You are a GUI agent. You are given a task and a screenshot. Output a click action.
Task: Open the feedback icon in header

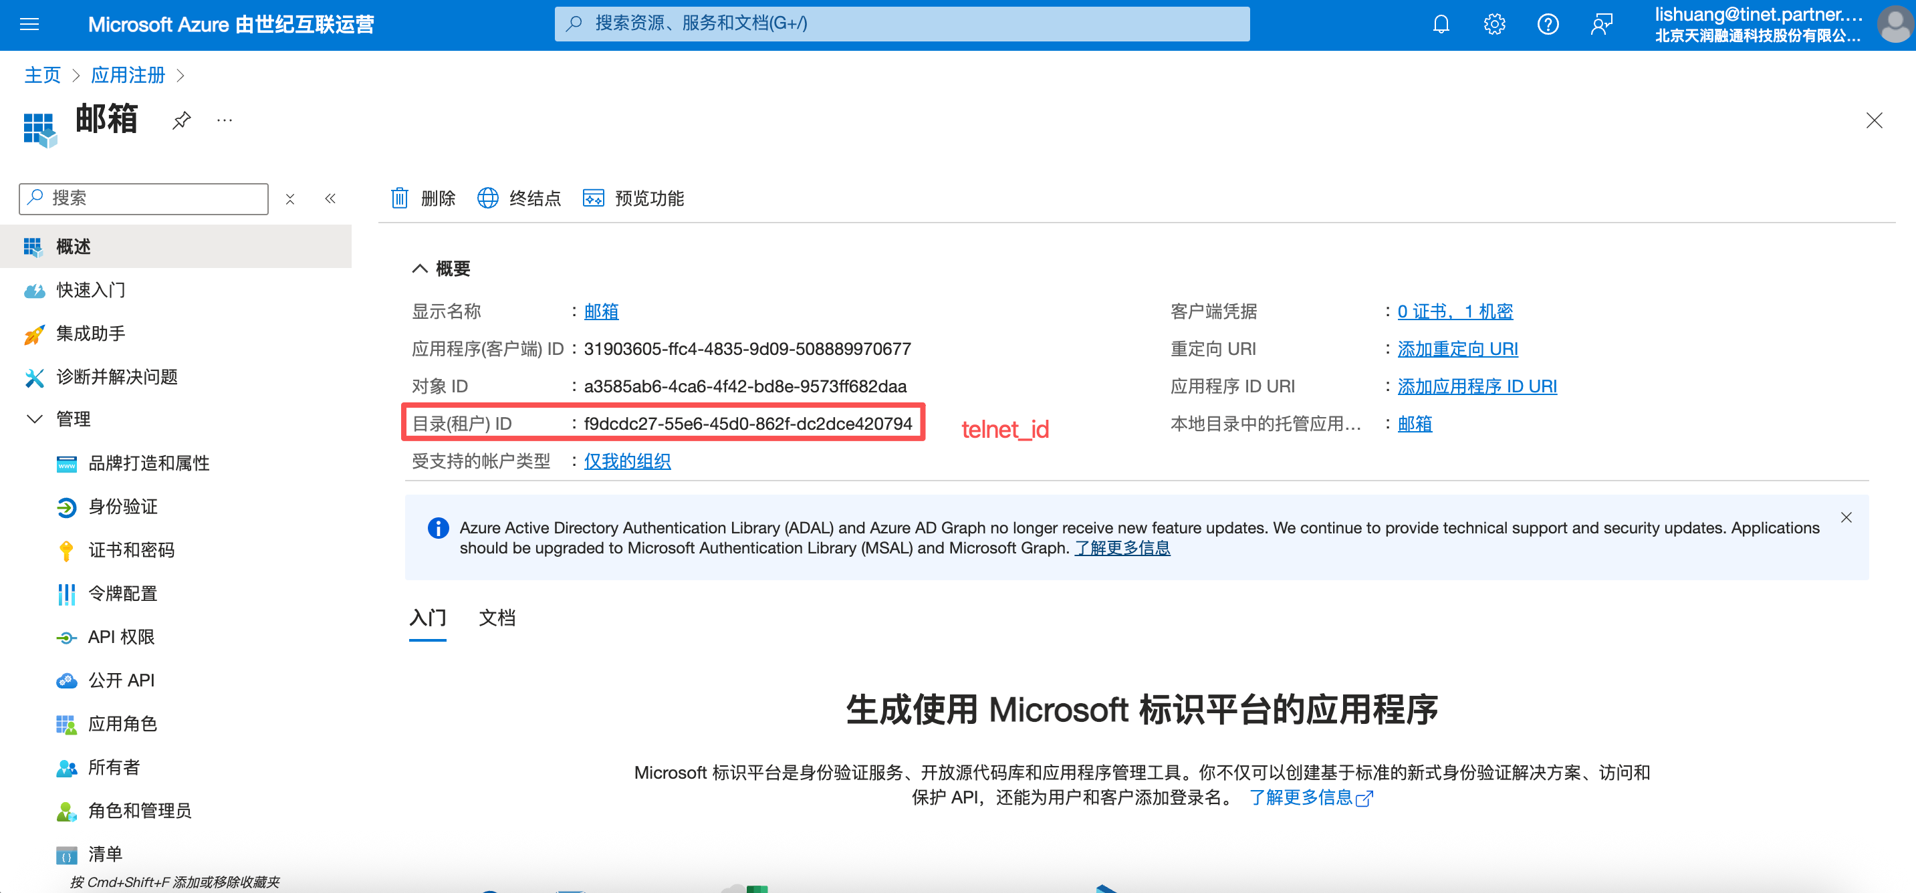(1600, 25)
